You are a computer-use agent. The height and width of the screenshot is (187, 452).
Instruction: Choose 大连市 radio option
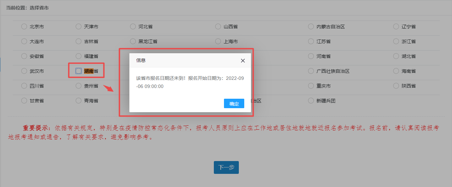tap(24, 41)
